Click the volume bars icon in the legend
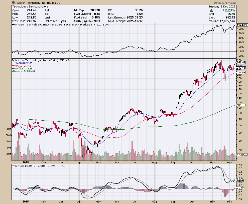Viewport: 248px width, 204px height. pos(13,71)
